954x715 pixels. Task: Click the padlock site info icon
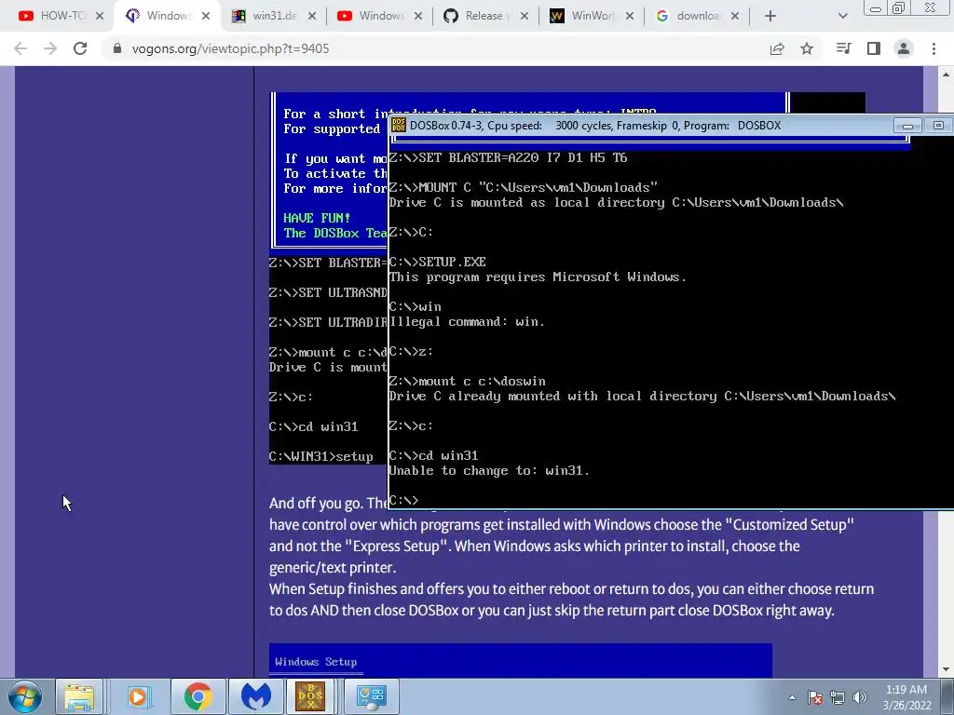[117, 48]
